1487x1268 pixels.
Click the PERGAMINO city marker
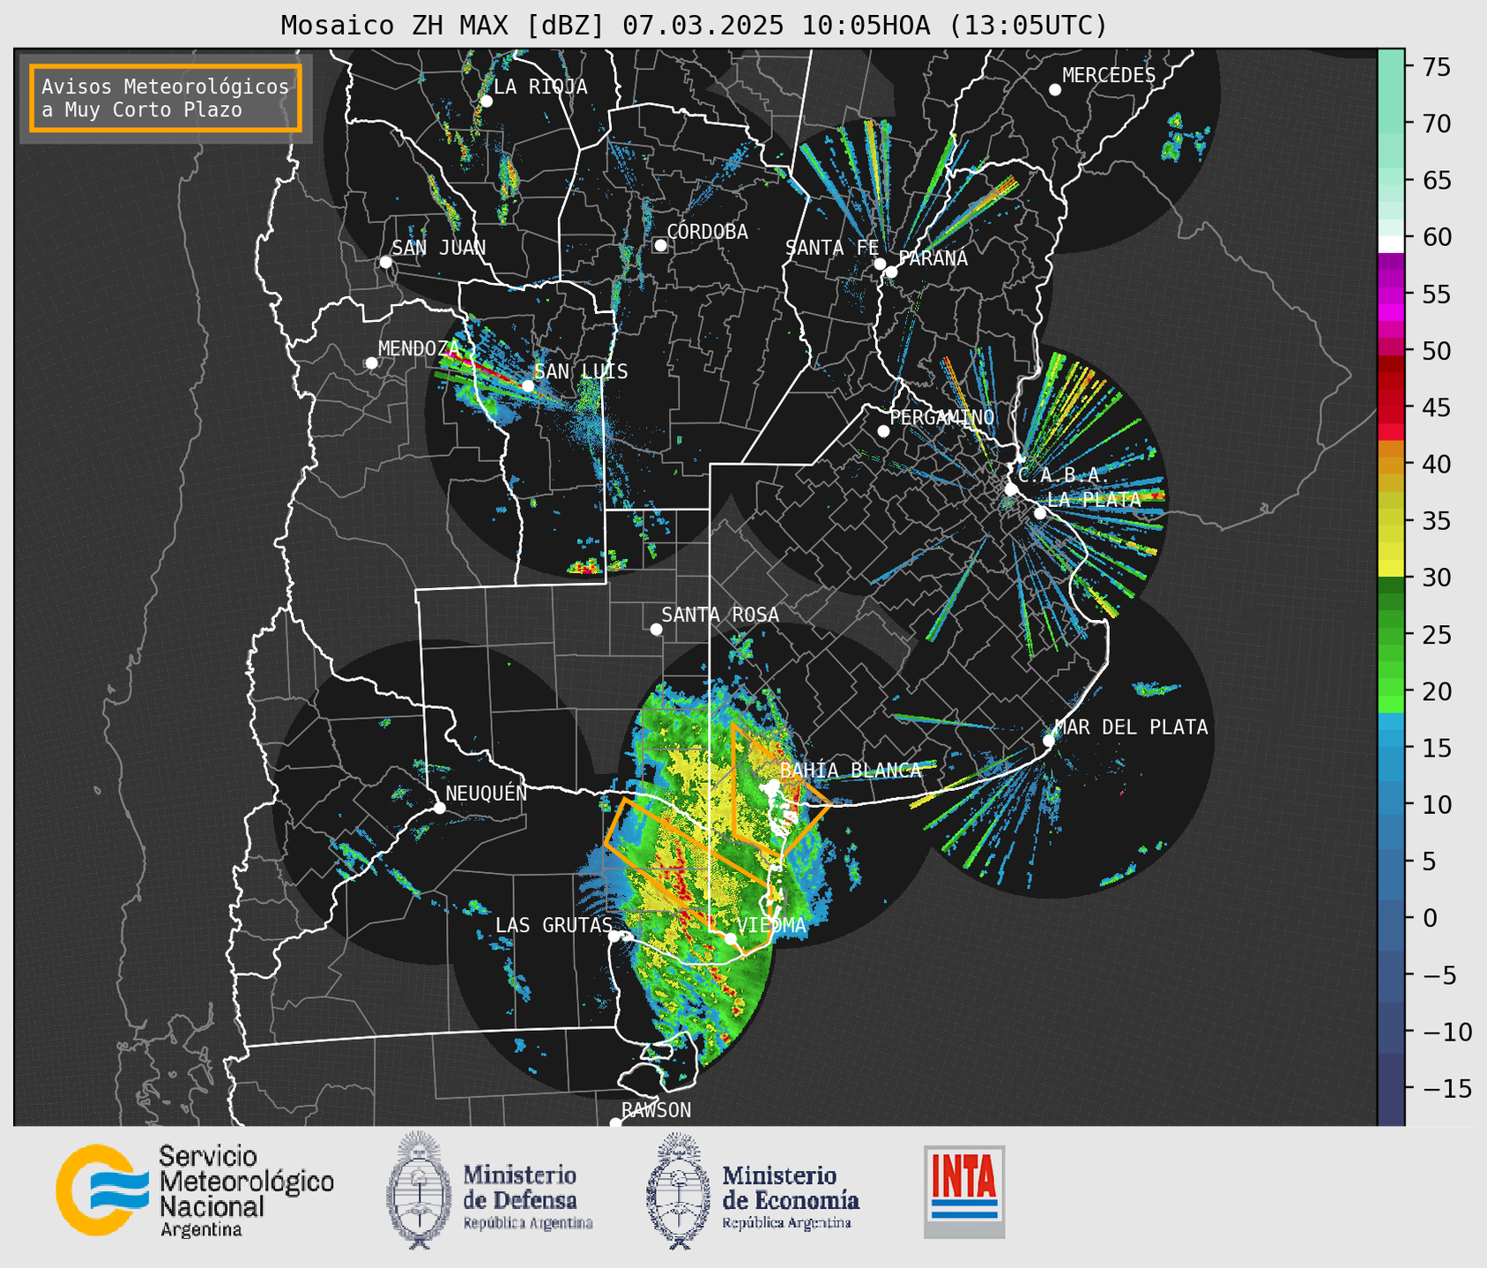point(883,431)
